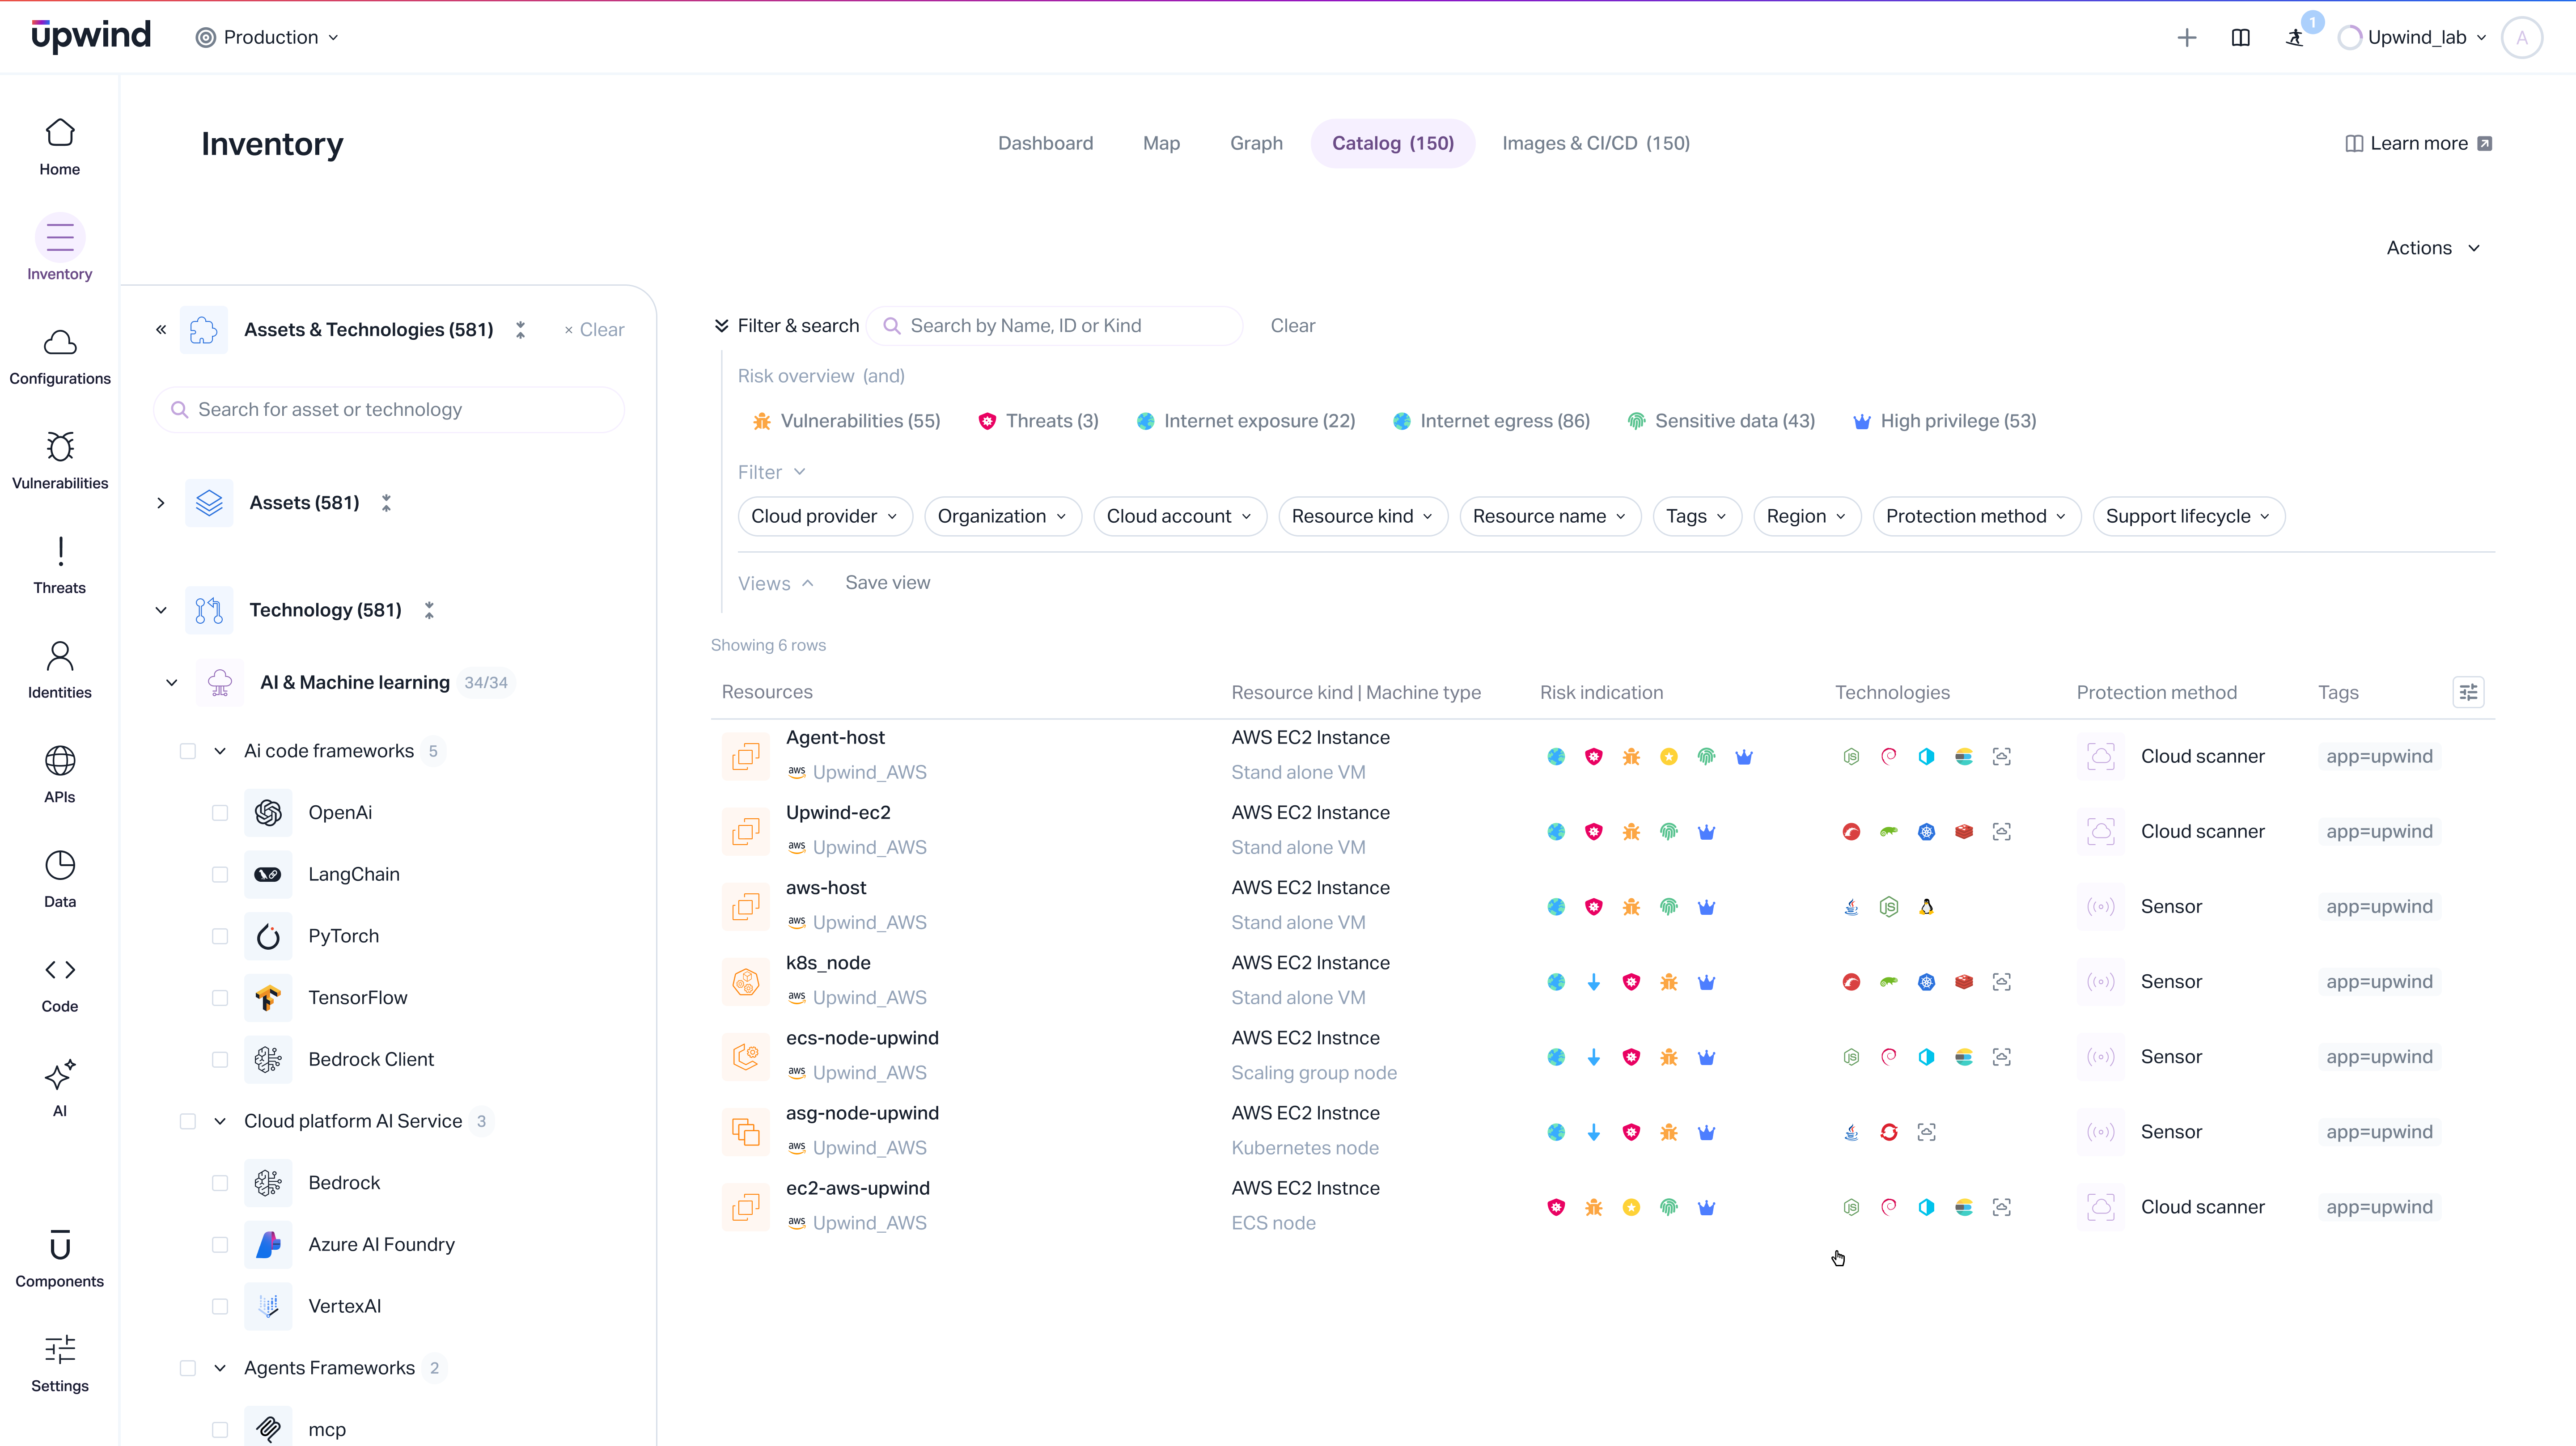Click the plus icon in top bar
The image size is (2576, 1446).
pyautogui.click(x=2187, y=38)
